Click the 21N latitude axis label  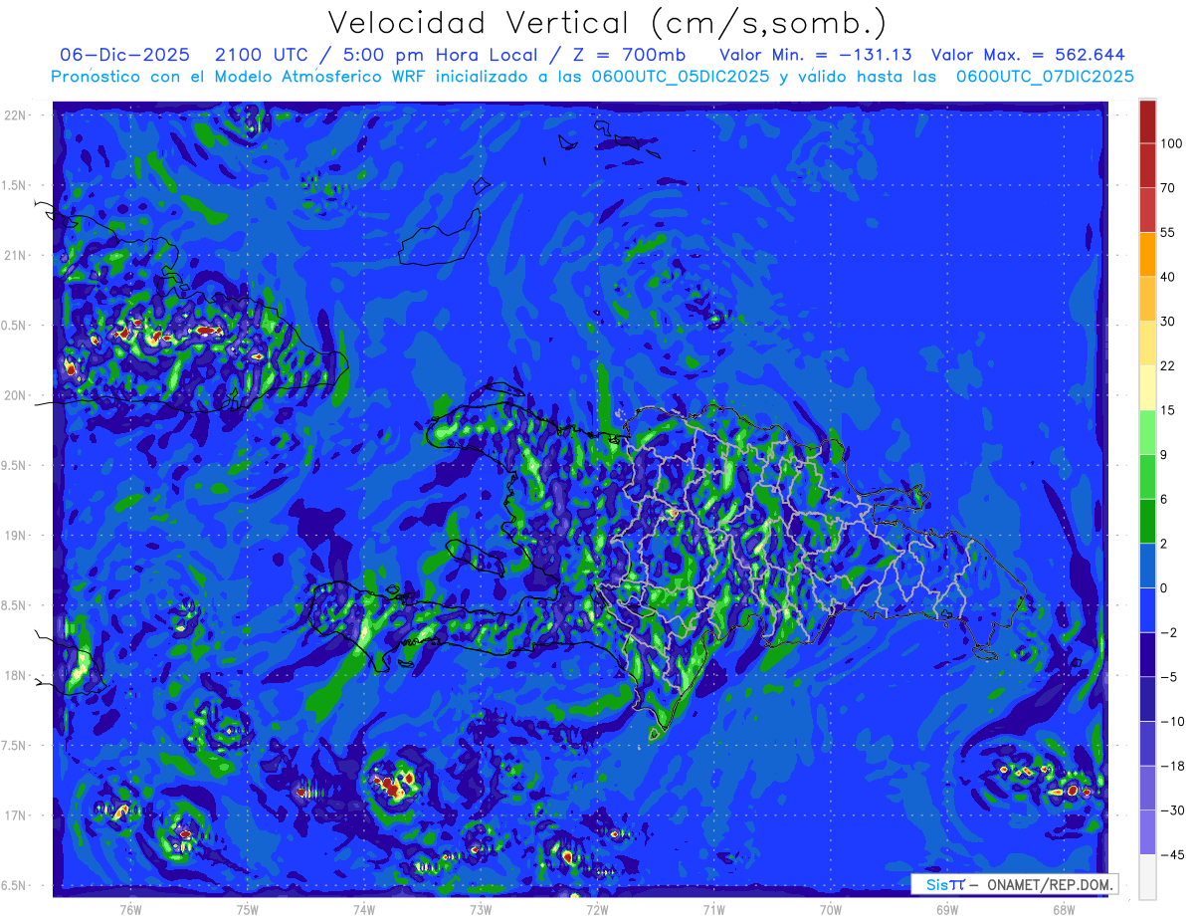(x=15, y=256)
